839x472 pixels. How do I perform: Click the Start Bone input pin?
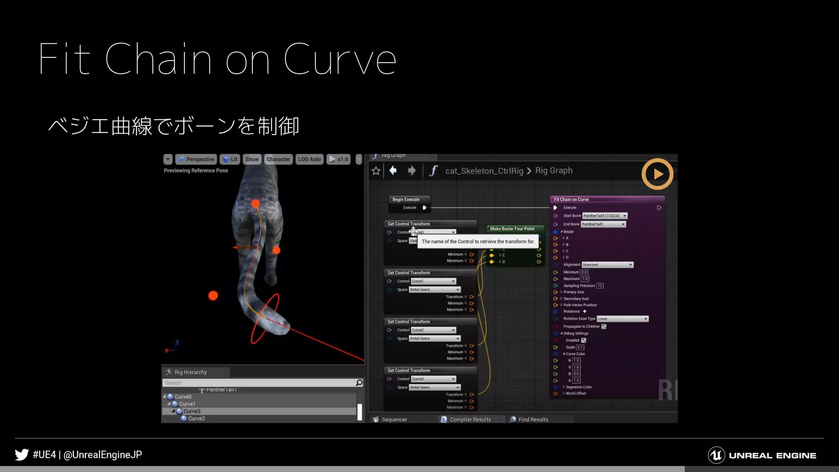tap(556, 216)
